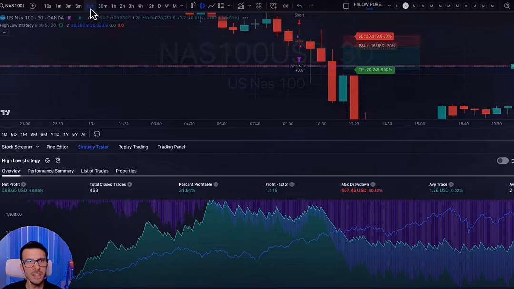Set timeframe to 30m
The height and width of the screenshot is (289, 514).
(103, 6)
